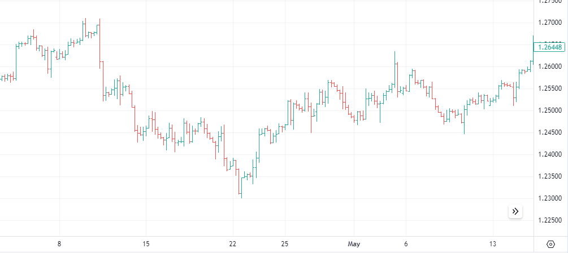Click the 1.27000 price axis label

click(550, 23)
